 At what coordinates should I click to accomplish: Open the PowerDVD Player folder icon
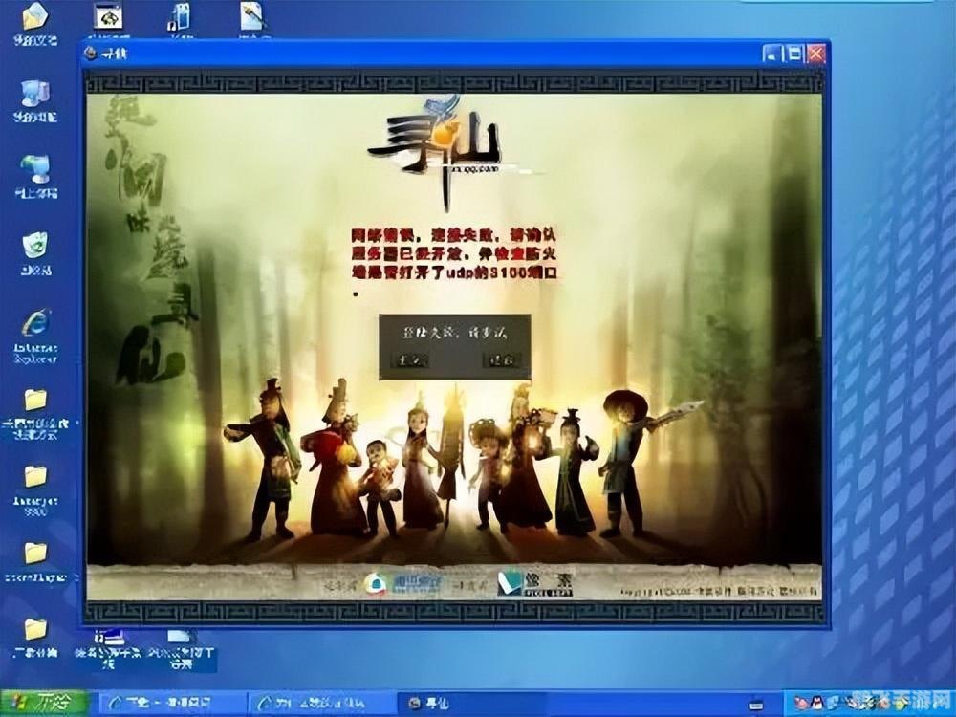[x=35, y=554]
